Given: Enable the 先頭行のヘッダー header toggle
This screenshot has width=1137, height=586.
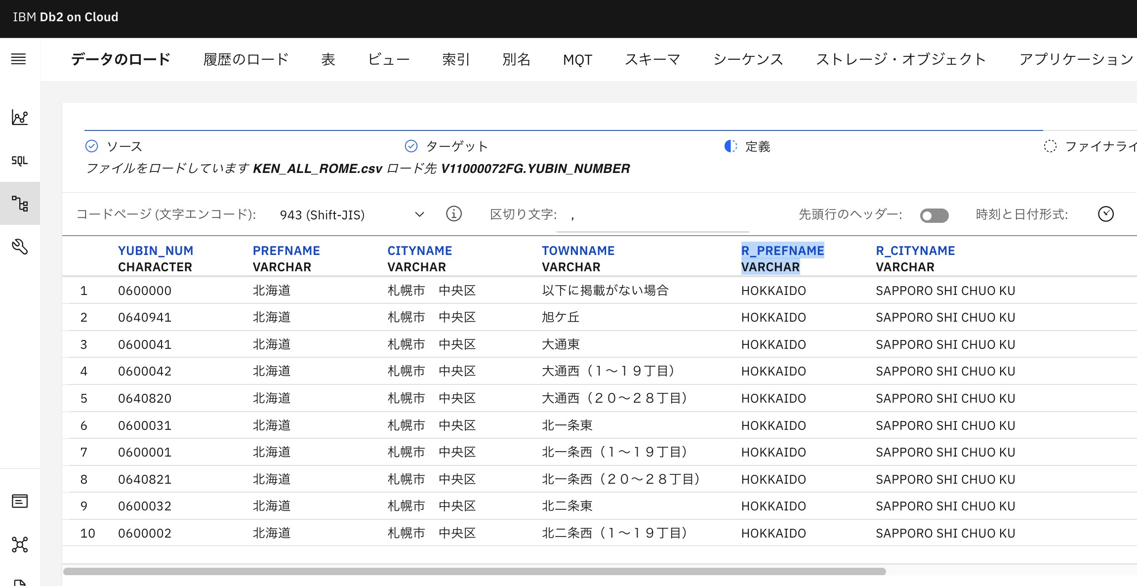Looking at the screenshot, I should 934,215.
